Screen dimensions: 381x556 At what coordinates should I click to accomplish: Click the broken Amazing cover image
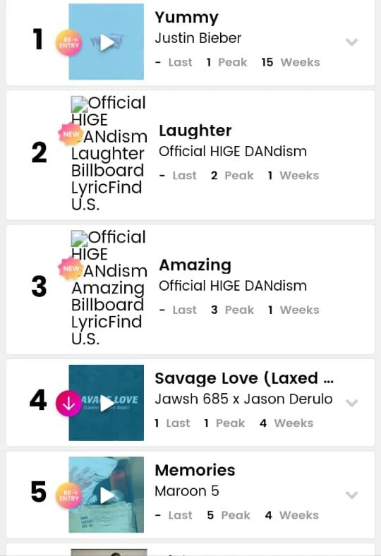(x=109, y=288)
